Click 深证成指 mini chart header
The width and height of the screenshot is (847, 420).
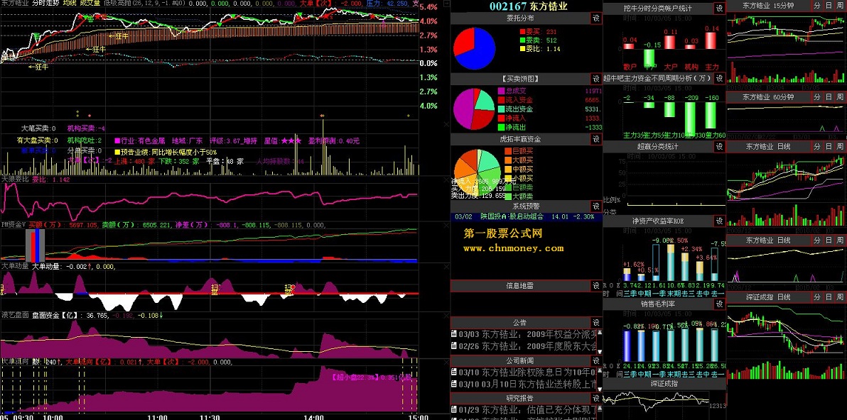664,384
